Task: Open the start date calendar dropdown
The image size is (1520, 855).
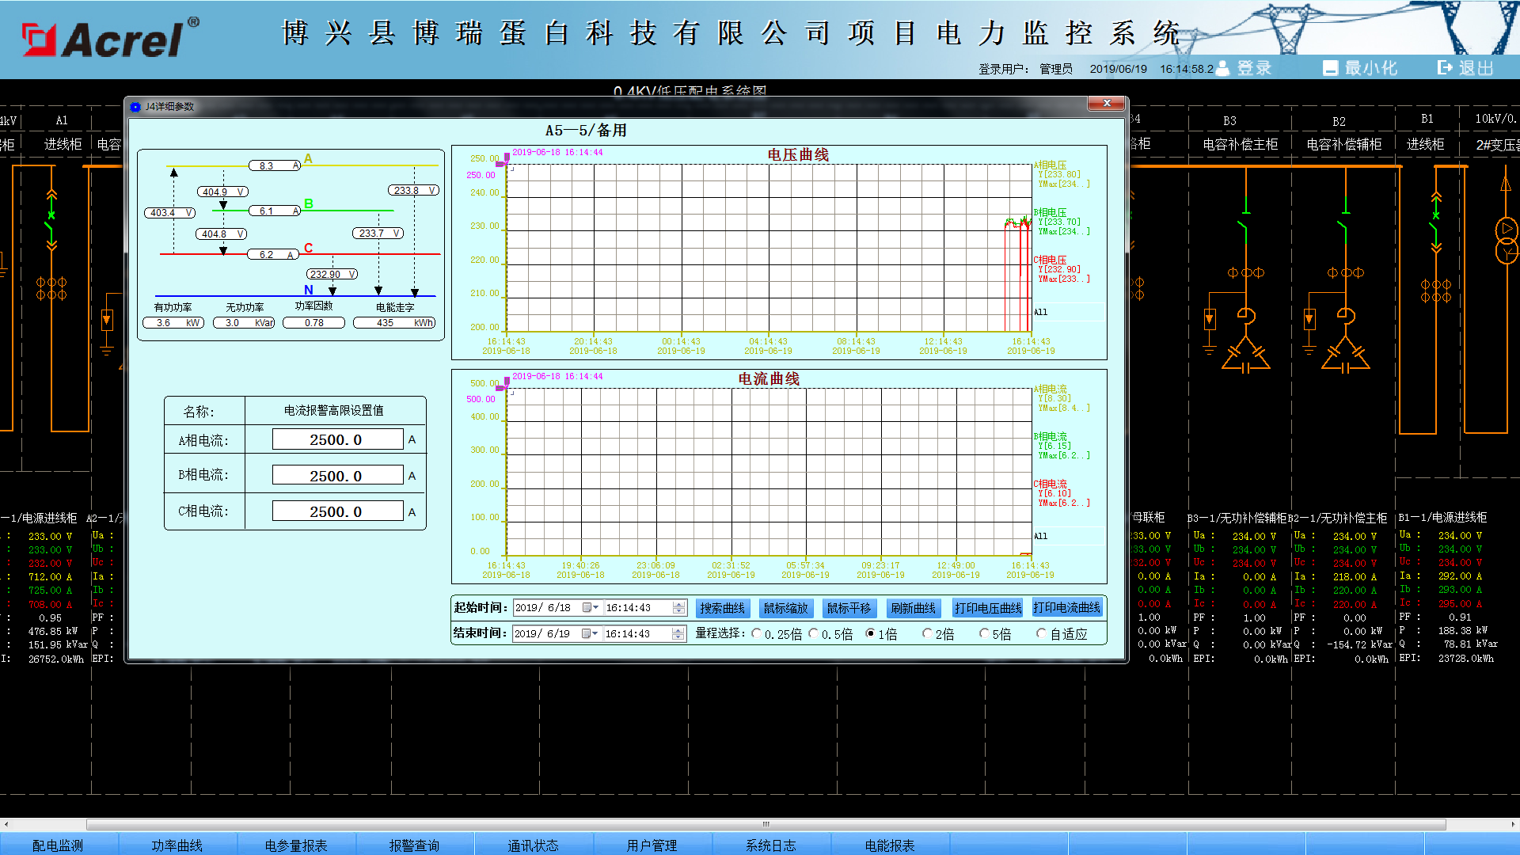Action: [x=591, y=608]
